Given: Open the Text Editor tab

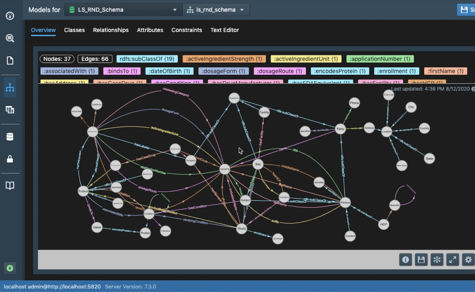Looking at the screenshot, I should (x=225, y=30).
